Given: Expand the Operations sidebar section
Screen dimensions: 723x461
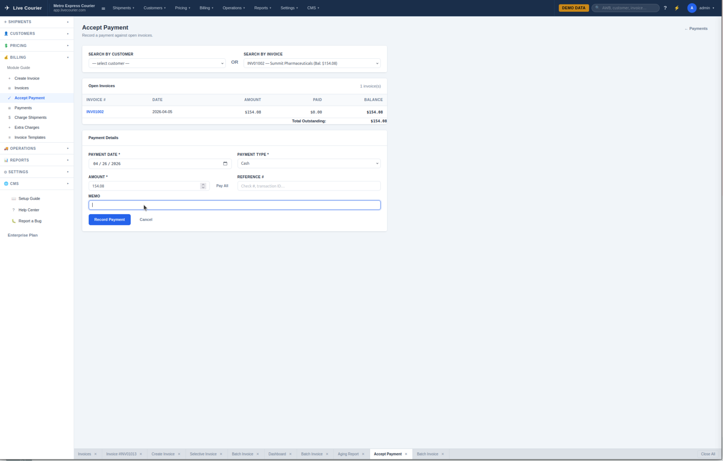Looking at the screenshot, I should (x=37, y=149).
